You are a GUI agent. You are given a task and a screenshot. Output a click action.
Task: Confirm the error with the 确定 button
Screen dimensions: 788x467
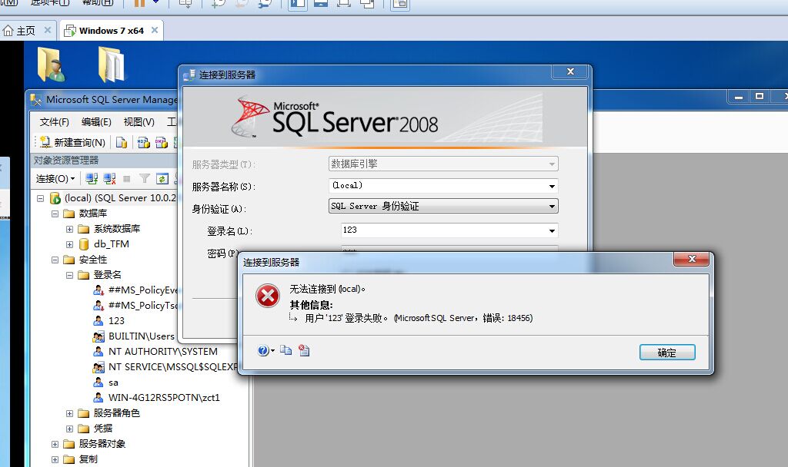[x=667, y=352]
